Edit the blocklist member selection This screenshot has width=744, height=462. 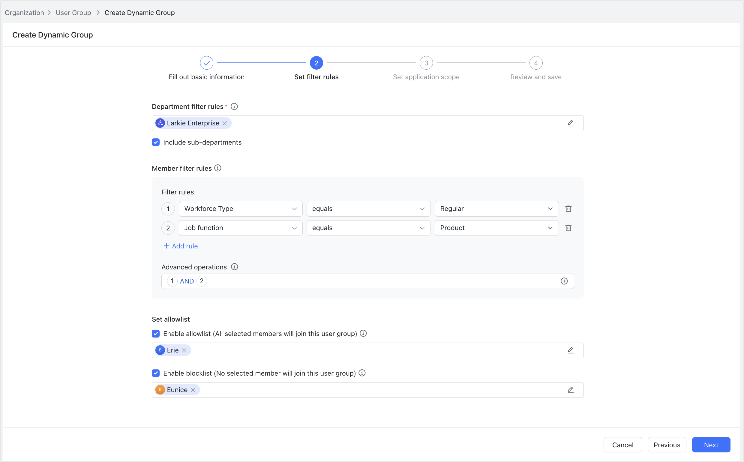[x=571, y=390]
